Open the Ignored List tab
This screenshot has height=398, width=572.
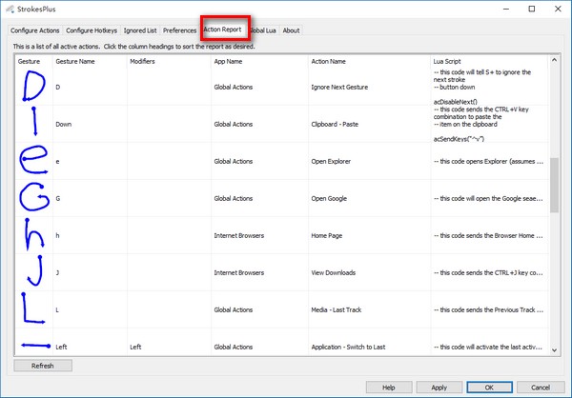pyautogui.click(x=140, y=30)
